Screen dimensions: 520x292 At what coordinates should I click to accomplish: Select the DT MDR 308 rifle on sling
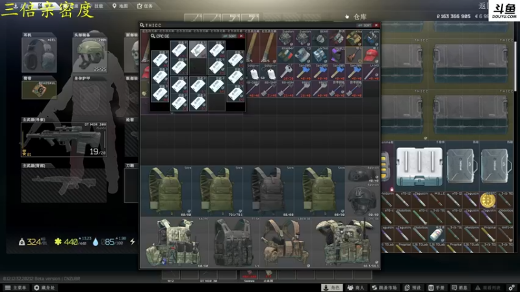(x=64, y=139)
